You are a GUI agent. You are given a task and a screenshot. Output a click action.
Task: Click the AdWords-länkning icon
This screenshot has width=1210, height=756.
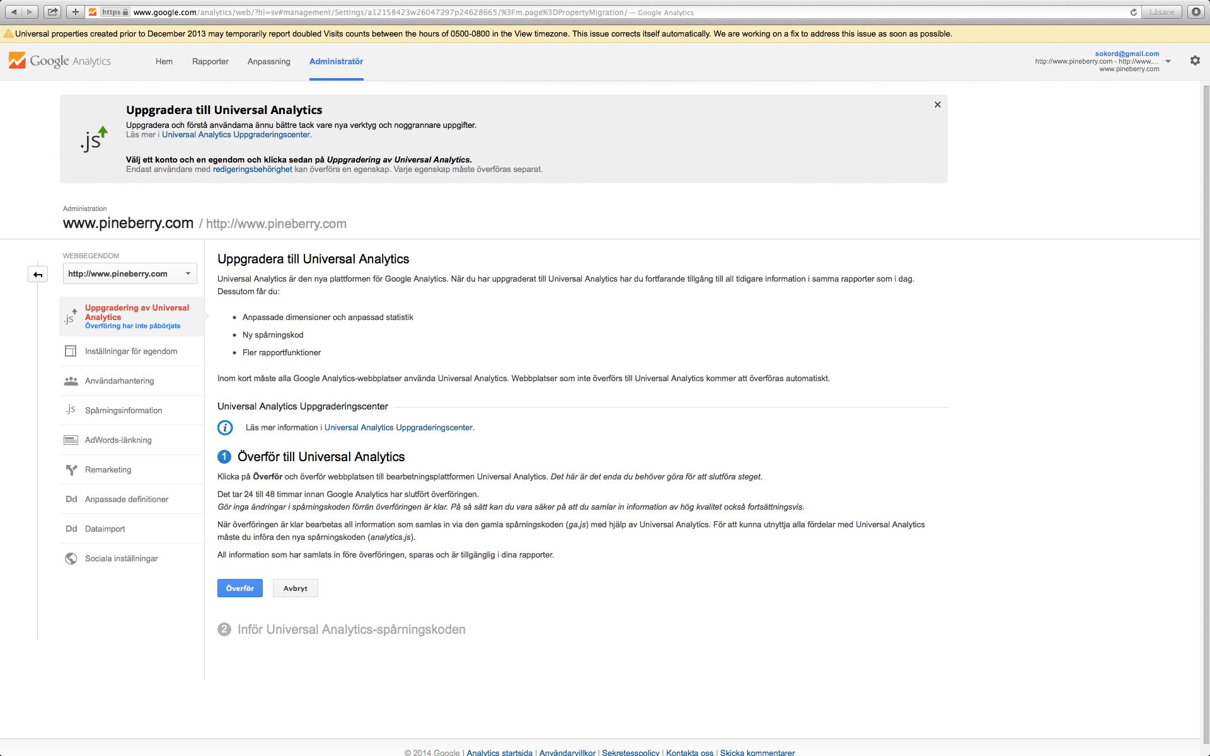[71, 440]
